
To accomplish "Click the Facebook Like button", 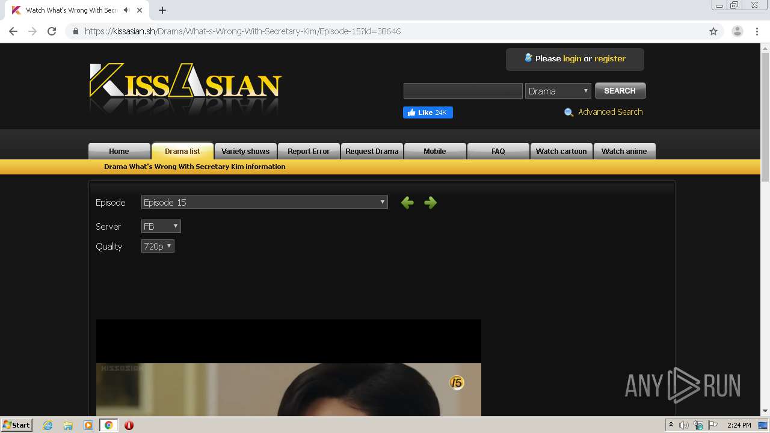I will [x=428, y=112].
